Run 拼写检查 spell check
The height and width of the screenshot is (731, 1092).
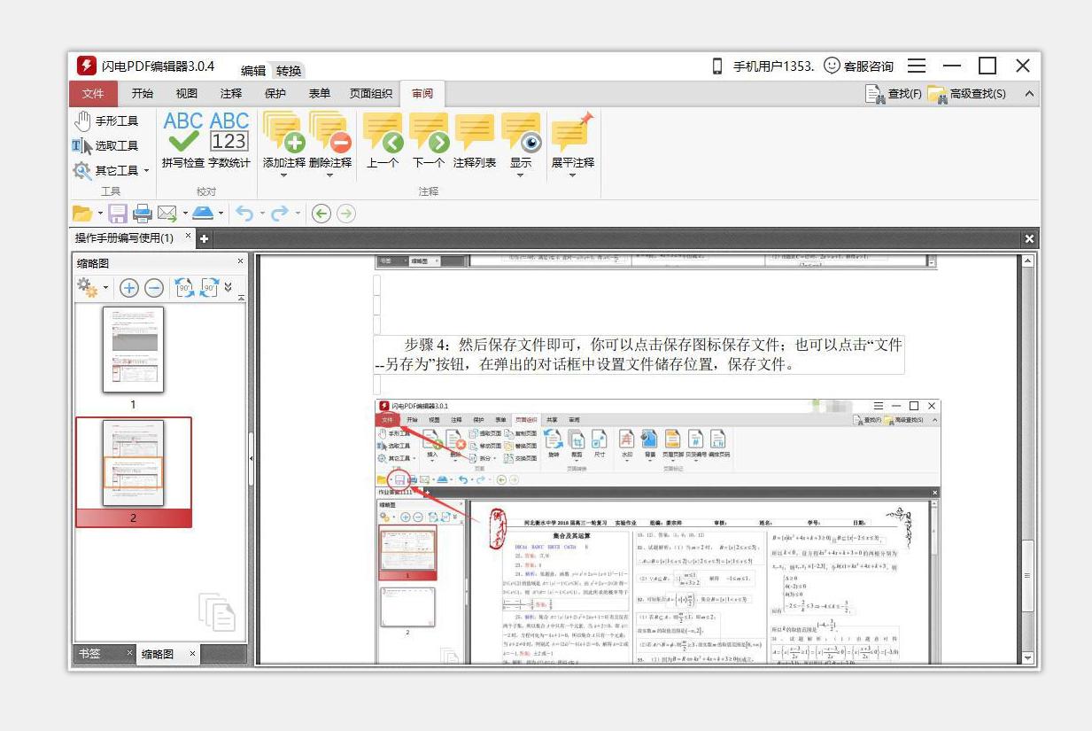[x=183, y=139]
